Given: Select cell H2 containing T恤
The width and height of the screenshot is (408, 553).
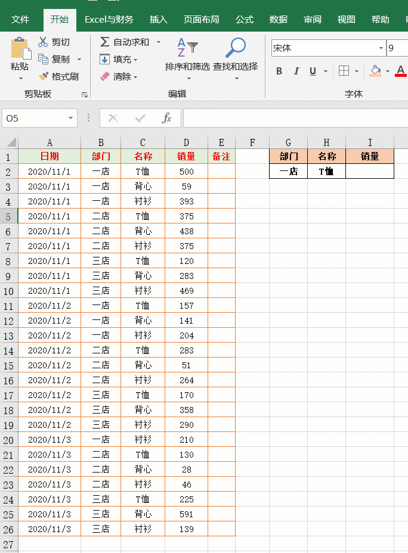Looking at the screenshot, I should coord(326,172).
